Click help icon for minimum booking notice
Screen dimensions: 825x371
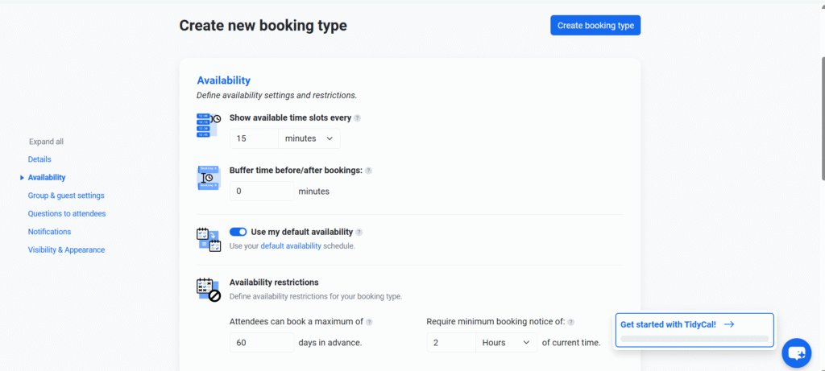pos(571,322)
